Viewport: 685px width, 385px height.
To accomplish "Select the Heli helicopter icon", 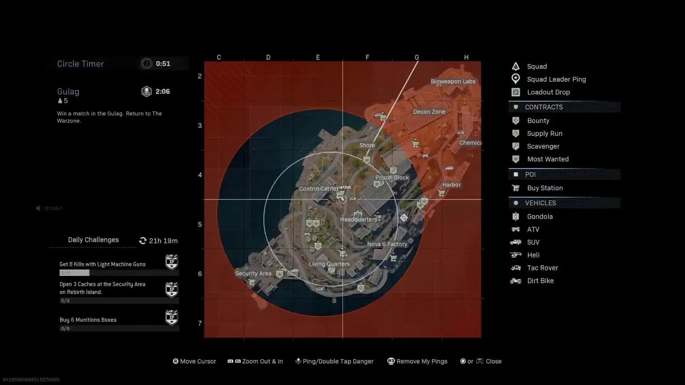I will (516, 255).
